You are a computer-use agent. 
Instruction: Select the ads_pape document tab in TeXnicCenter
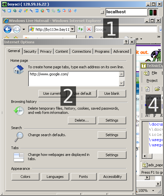tap(153, 165)
